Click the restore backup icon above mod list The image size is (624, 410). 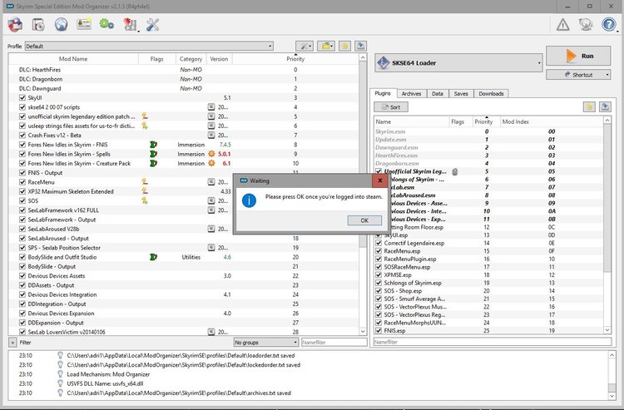pos(344,46)
